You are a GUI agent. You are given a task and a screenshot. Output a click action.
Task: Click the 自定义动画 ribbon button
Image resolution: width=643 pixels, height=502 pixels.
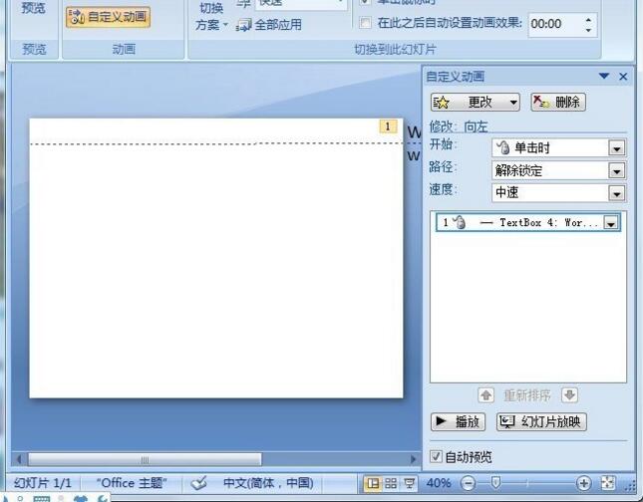pyautogui.click(x=108, y=17)
